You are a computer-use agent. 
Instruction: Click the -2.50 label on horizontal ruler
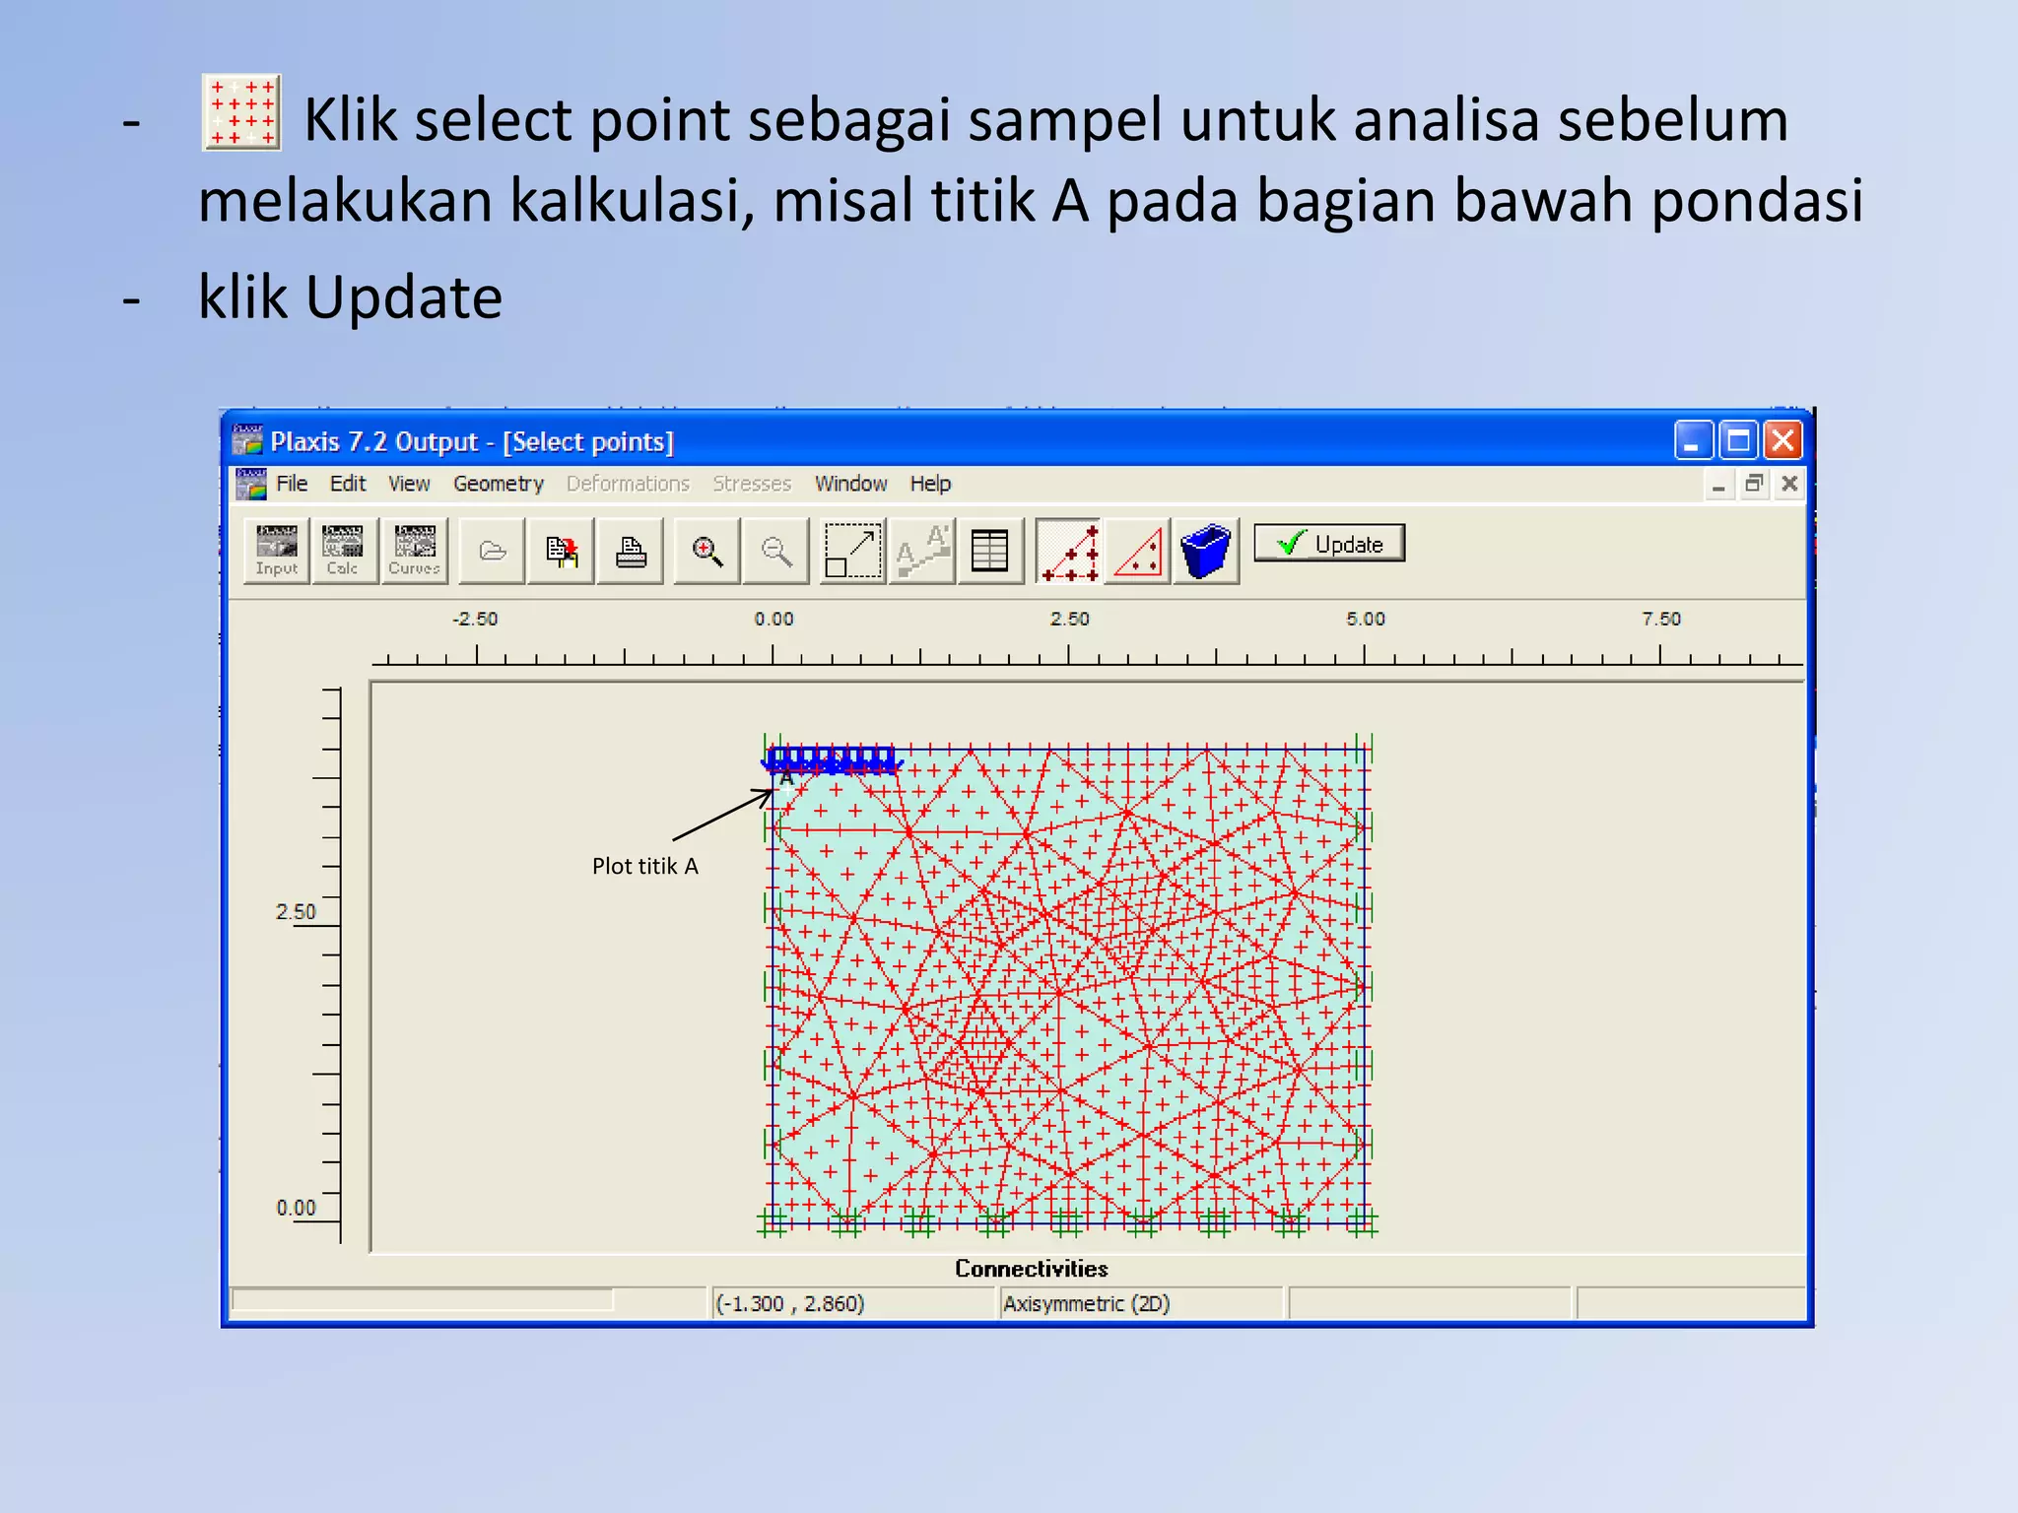(x=475, y=619)
